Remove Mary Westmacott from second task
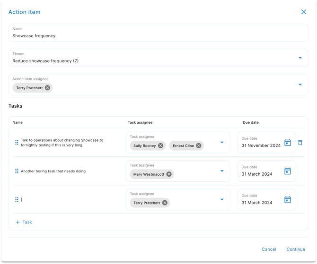 (x=169, y=174)
